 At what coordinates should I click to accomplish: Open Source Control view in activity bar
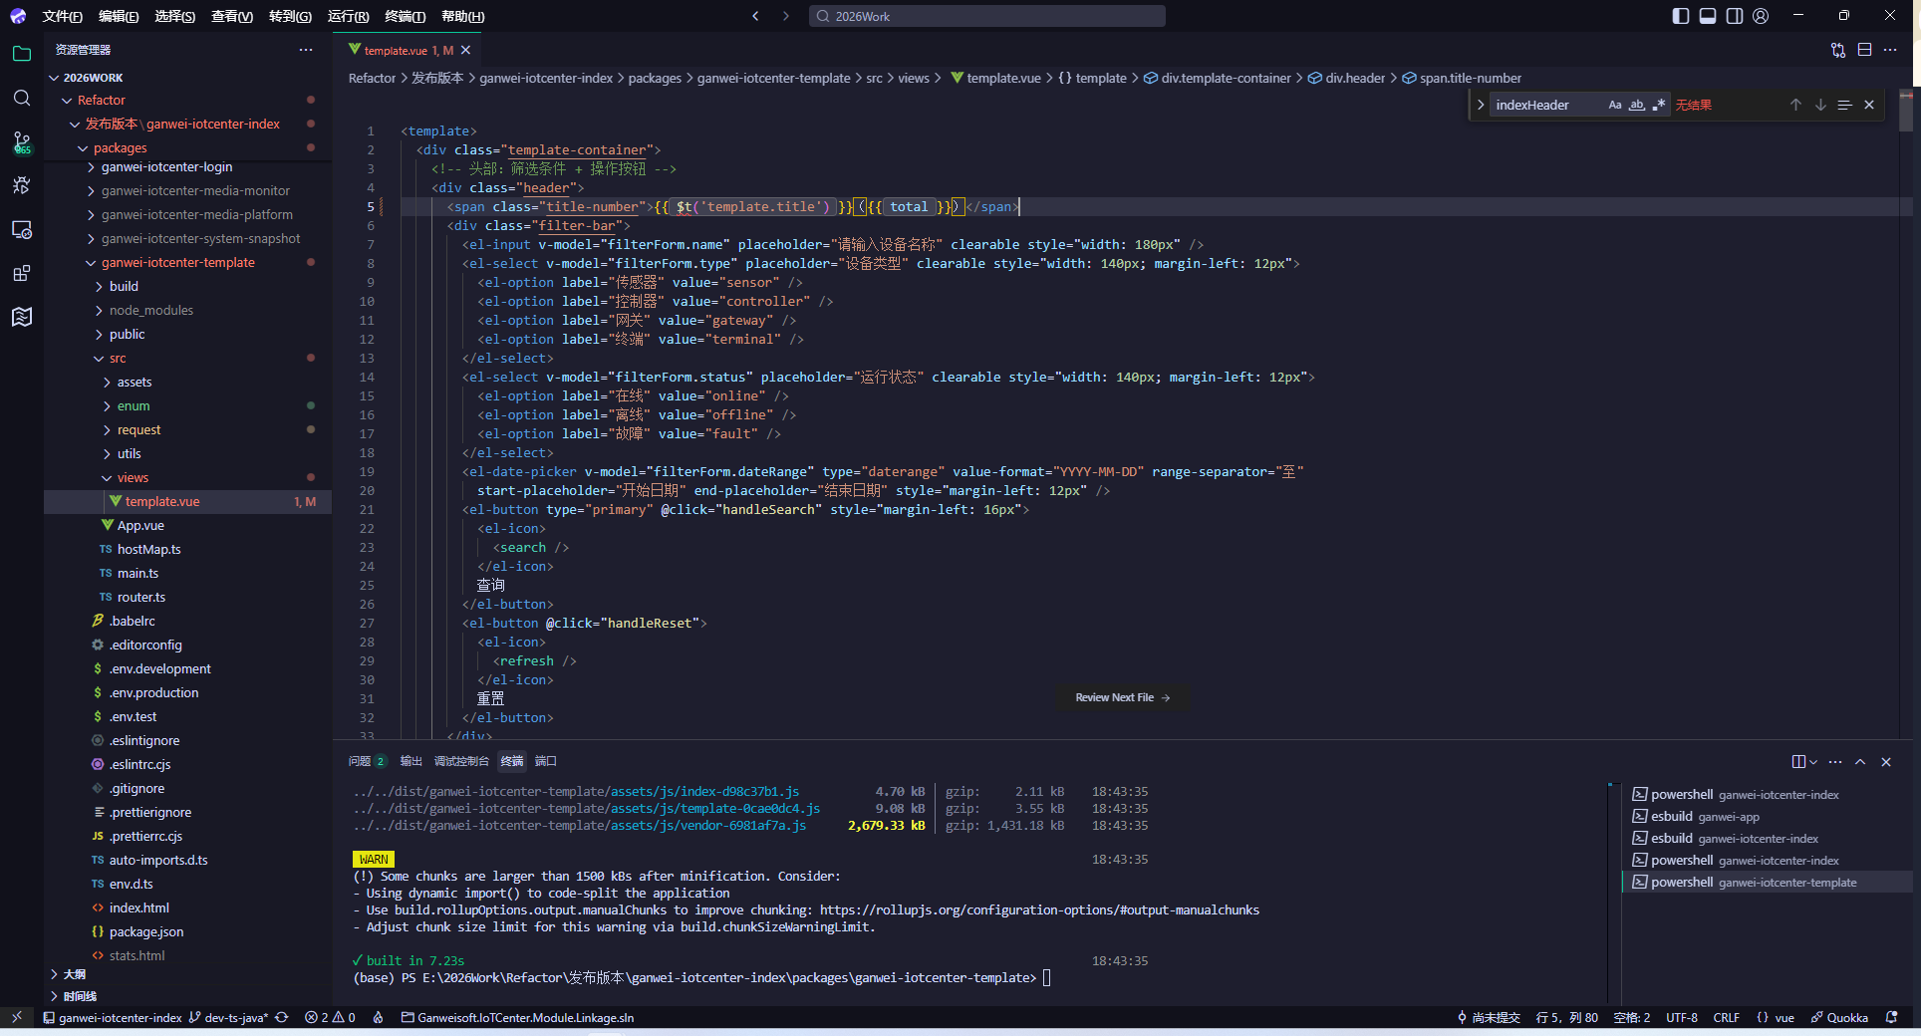point(22,141)
